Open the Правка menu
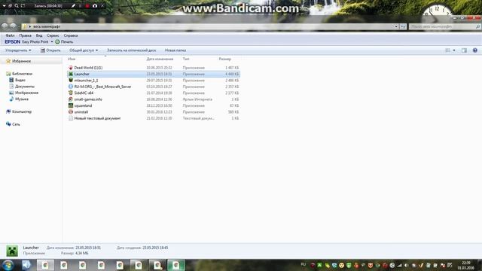This screenshot has width=482, height=271. (x=25, y=35)
